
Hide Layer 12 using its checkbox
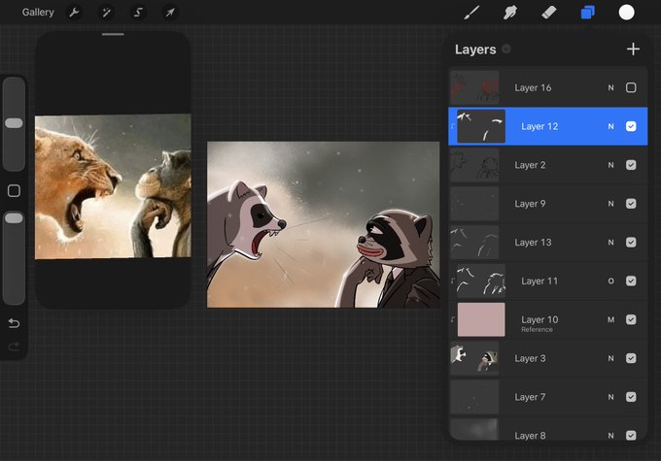point(631,126)
